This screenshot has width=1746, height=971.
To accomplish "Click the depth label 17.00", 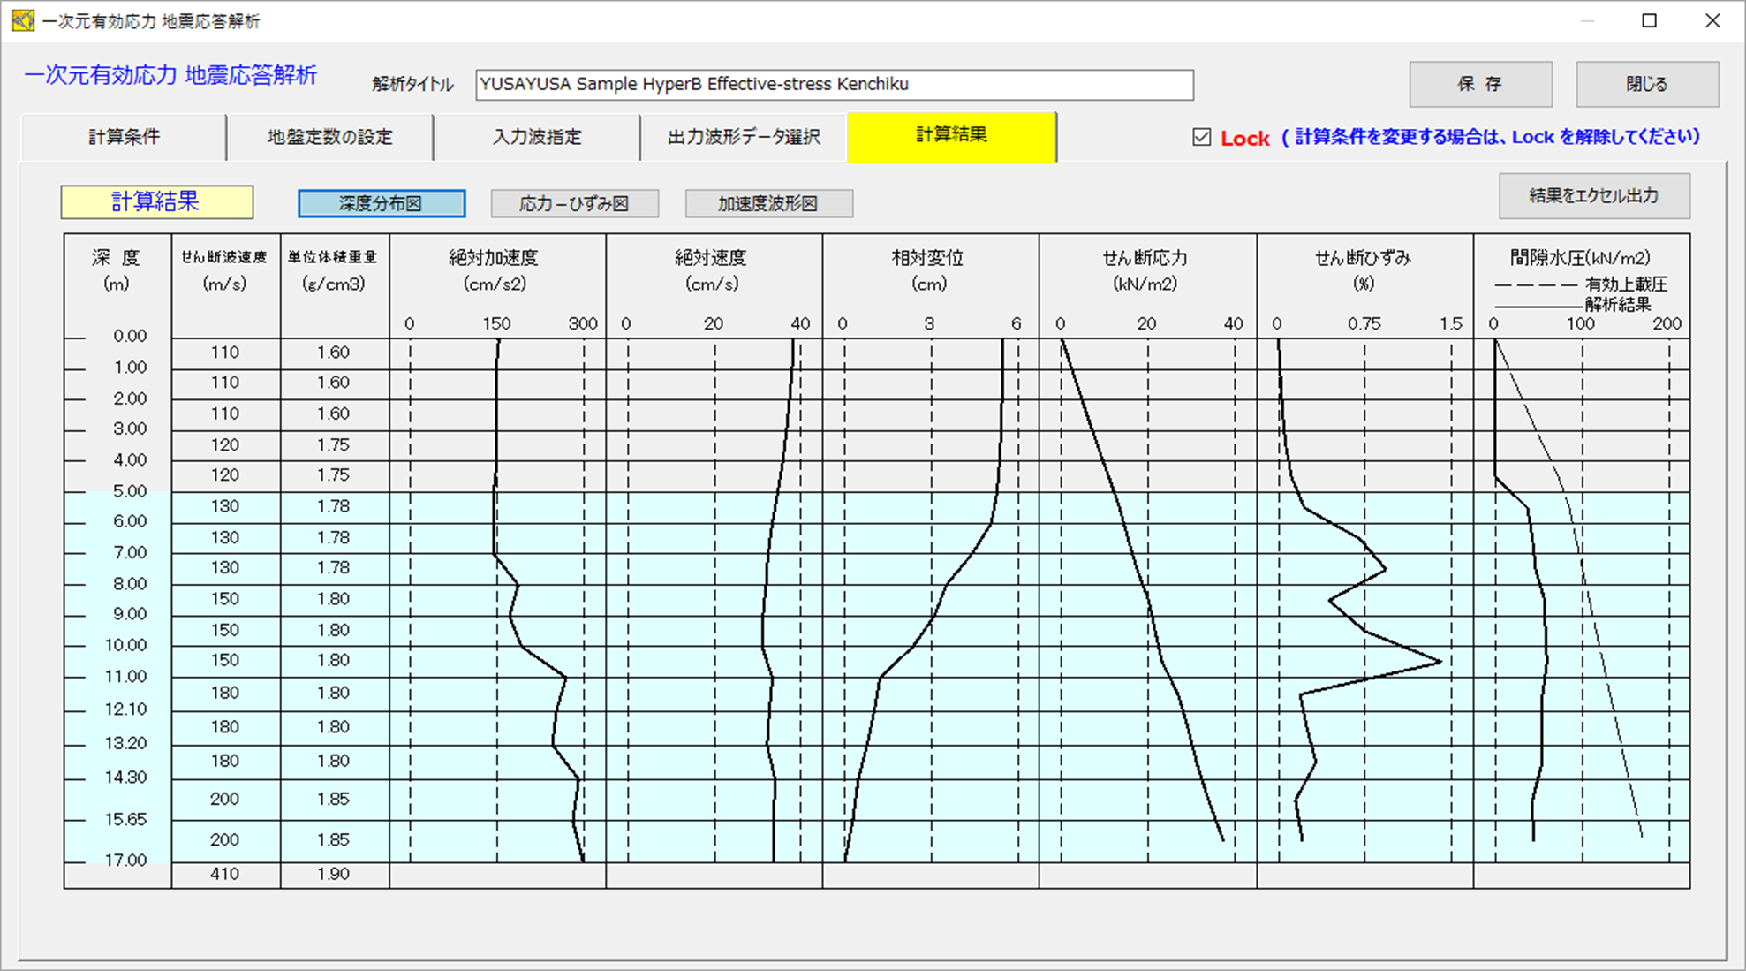I will (x=125, y=861).
